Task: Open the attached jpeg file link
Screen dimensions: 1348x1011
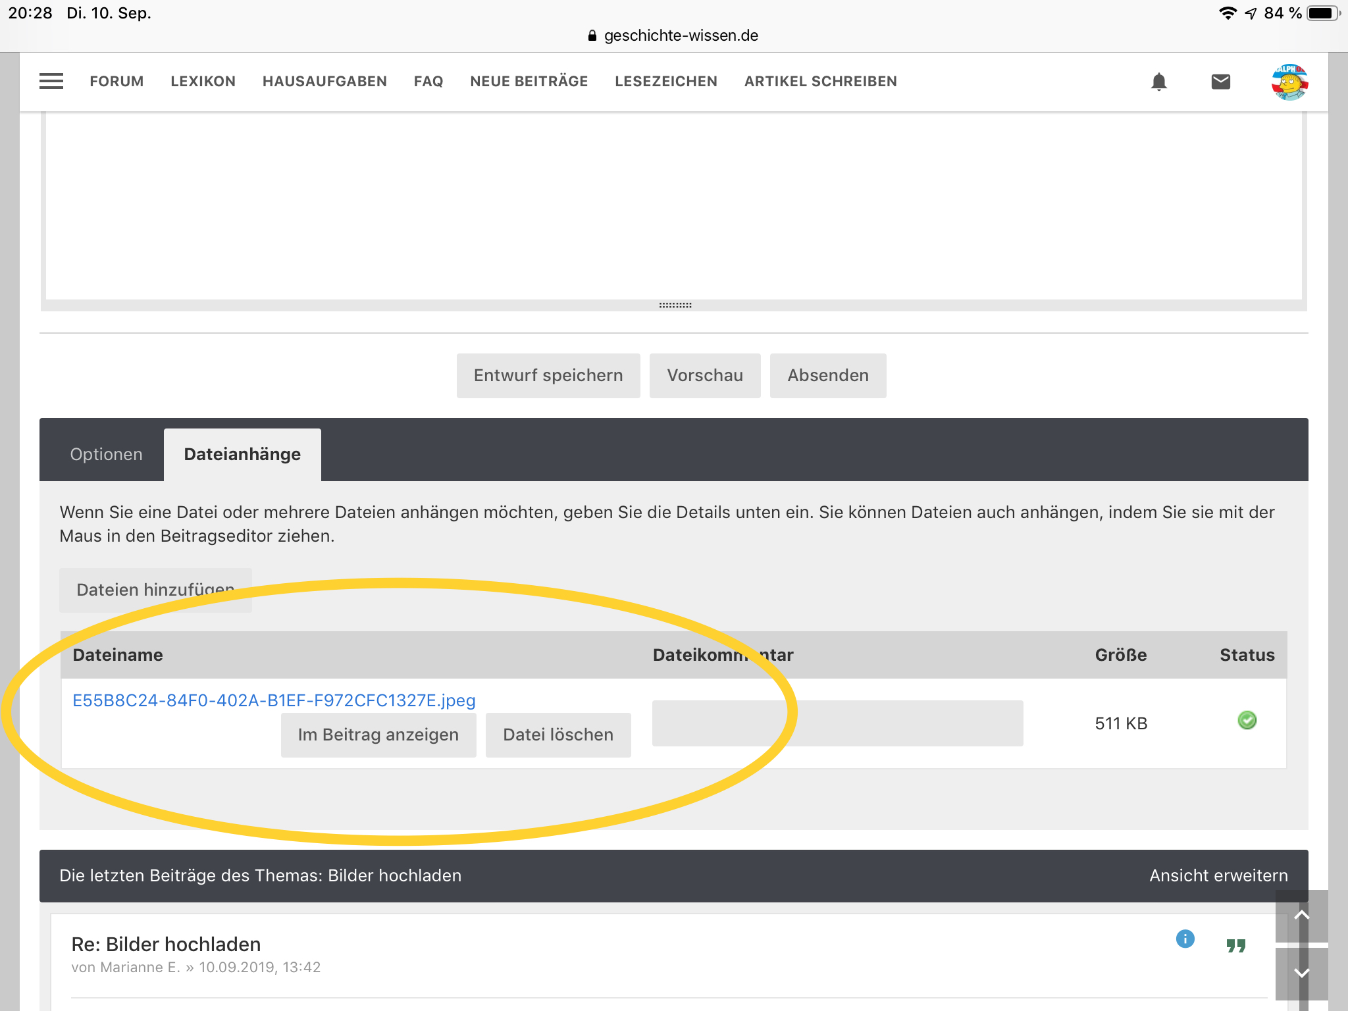Action: tap(274, 700)
